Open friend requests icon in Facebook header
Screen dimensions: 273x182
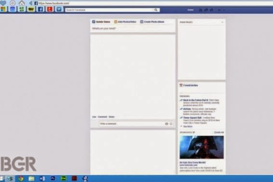point(201,10)
